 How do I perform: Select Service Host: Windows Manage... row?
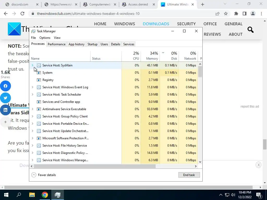click(x=113, y=160)
